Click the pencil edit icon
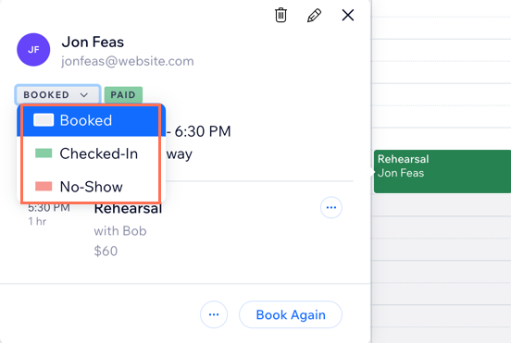Image resolution: width=511 pixels, height=343 pixels. (x=314, y=16)
